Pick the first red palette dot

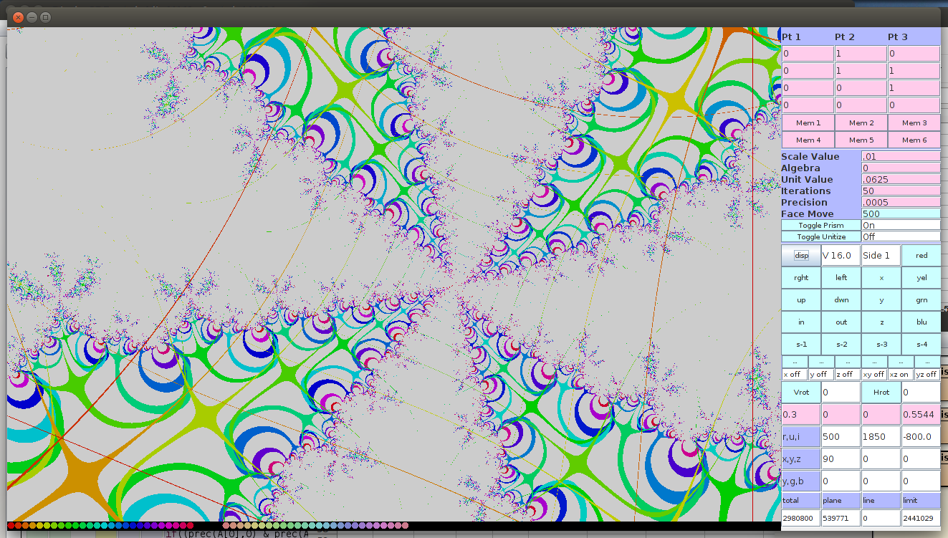tap(11, 526)
